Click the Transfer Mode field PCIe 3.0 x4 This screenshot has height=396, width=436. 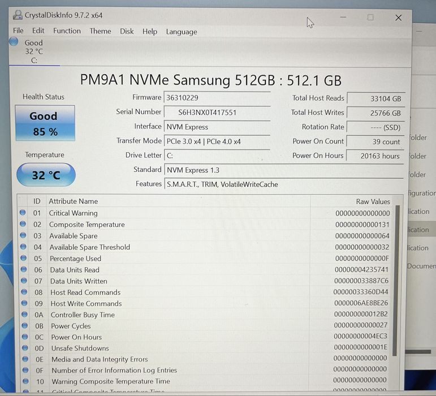(217, 141)
